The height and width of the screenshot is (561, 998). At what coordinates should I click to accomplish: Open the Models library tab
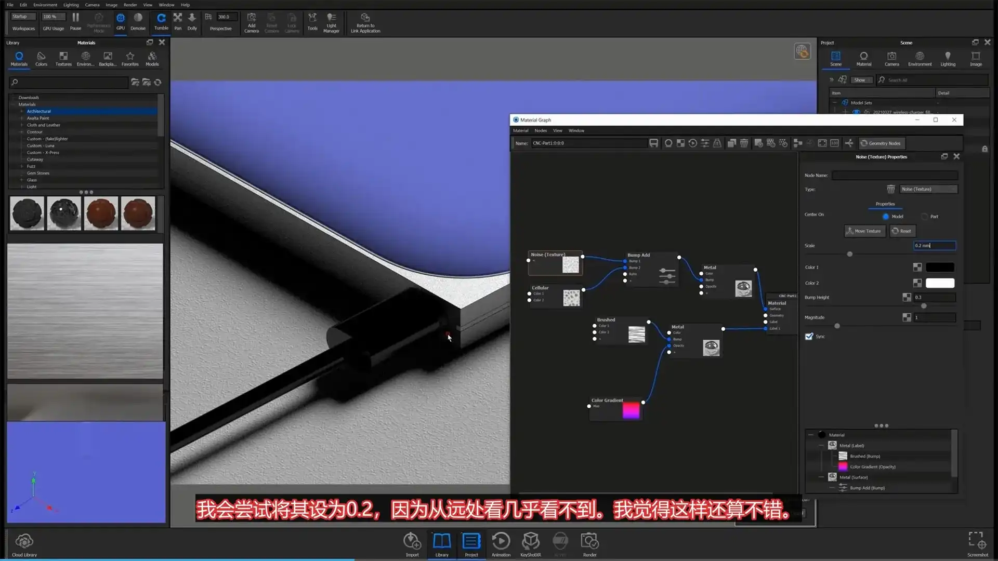coord(152,58)
